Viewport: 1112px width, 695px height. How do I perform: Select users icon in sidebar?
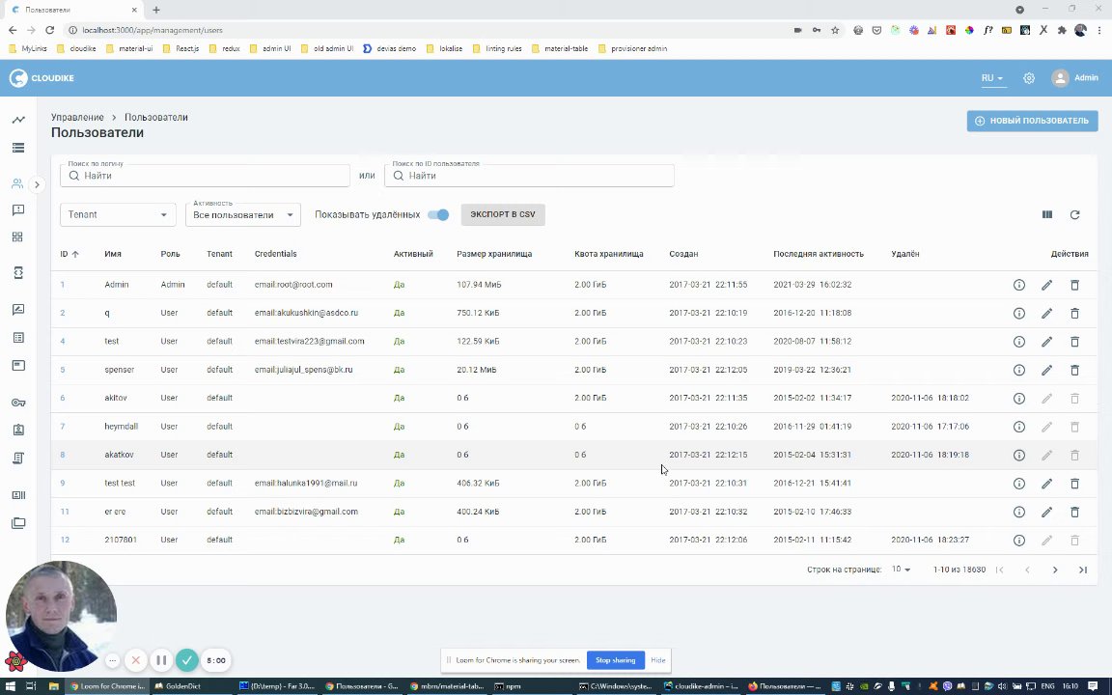coord(17,183)
